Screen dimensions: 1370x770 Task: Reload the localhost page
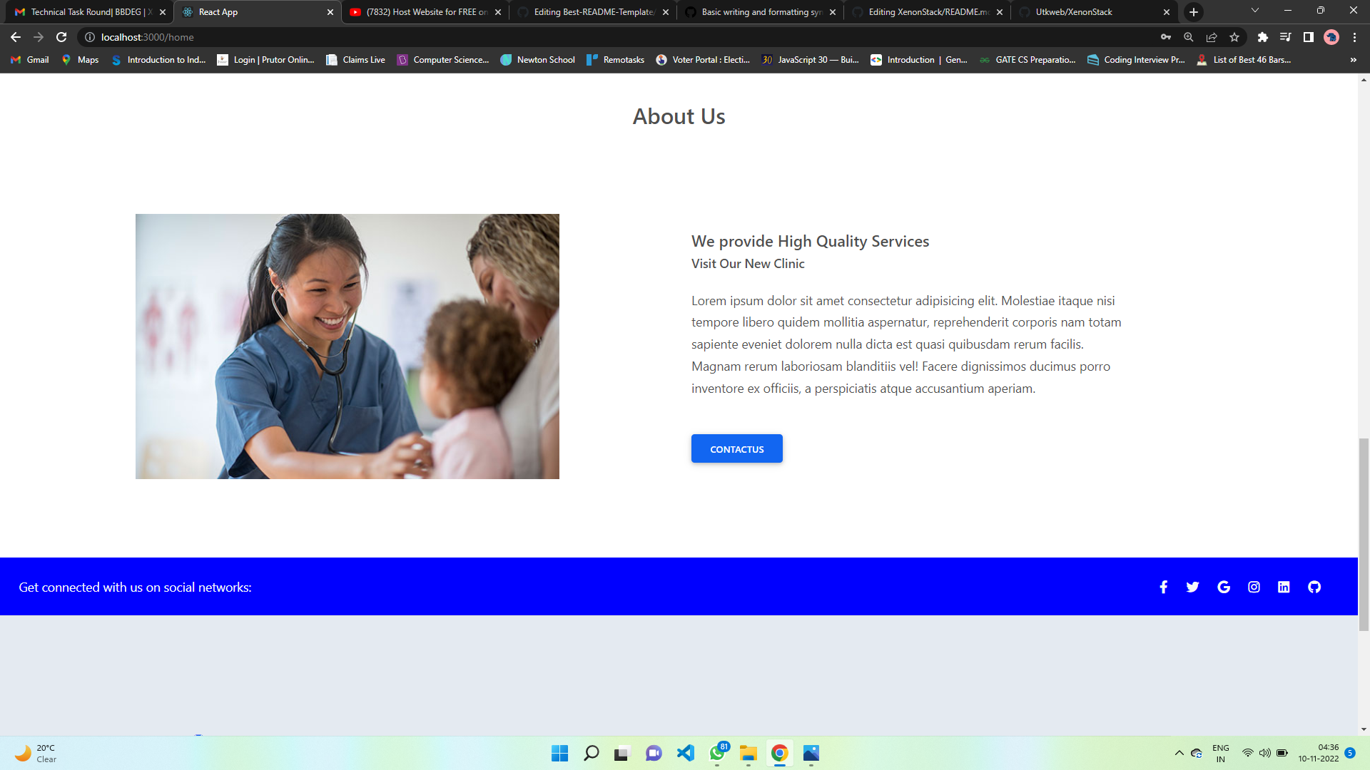(61, 37)
